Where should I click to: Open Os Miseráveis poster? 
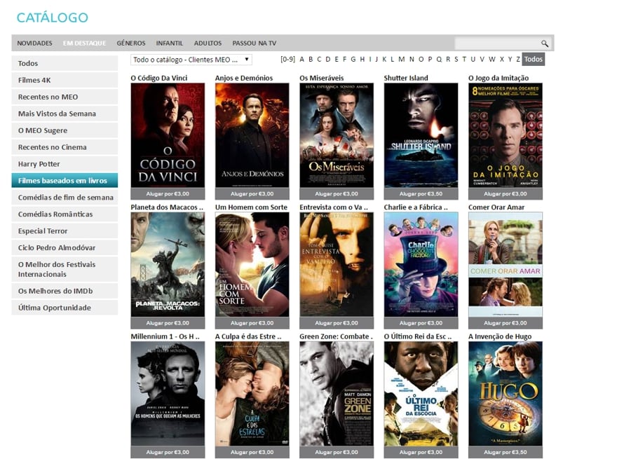[x=337, y=135]
